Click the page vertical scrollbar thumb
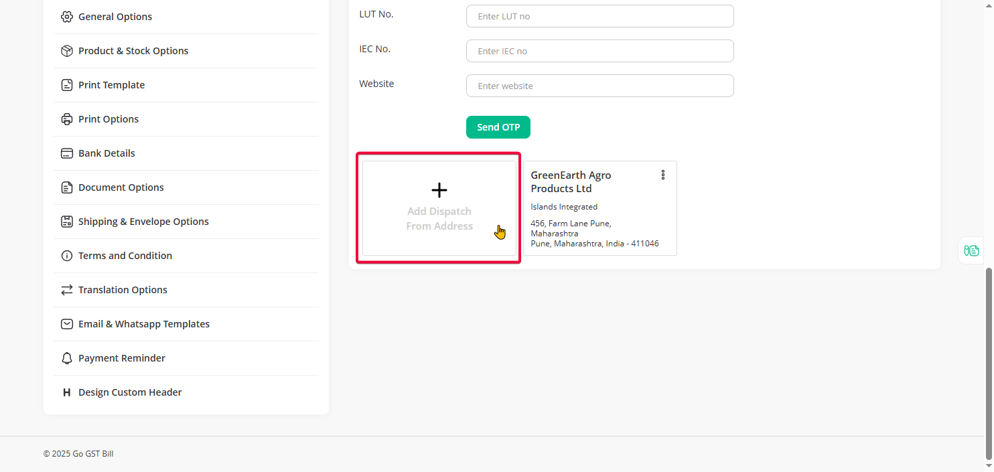The width and height of the screenshot is (994, 472). [x=989, y=362]
